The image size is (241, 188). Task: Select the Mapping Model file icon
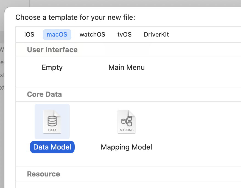[127, 121]
